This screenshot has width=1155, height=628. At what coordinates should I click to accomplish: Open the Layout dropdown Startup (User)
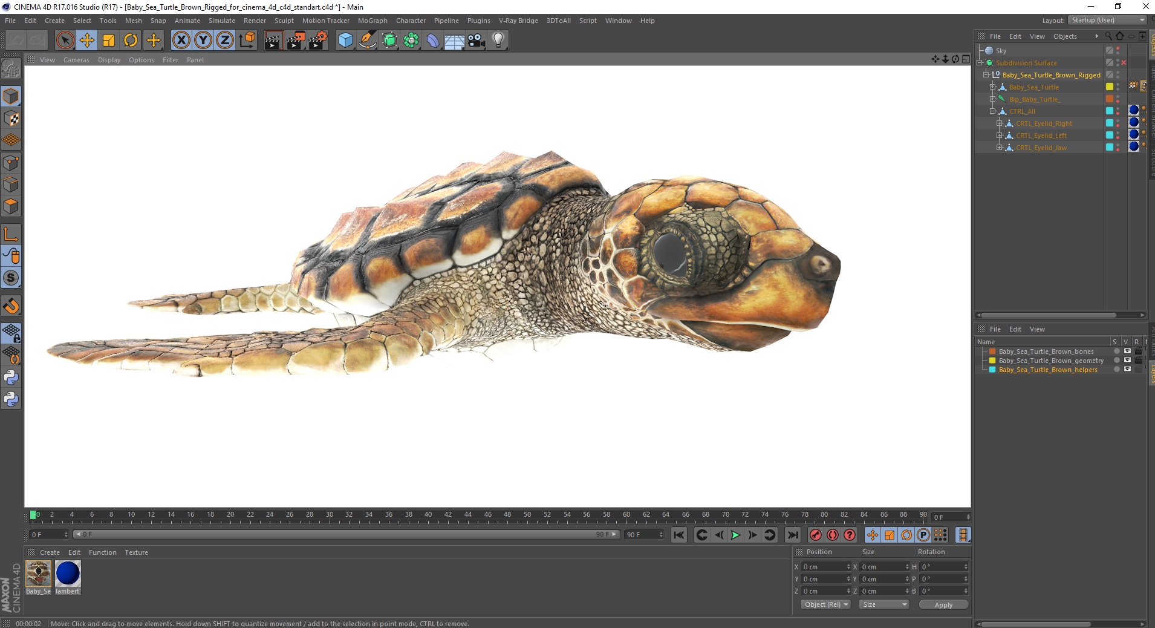[x=1108, y=20]
